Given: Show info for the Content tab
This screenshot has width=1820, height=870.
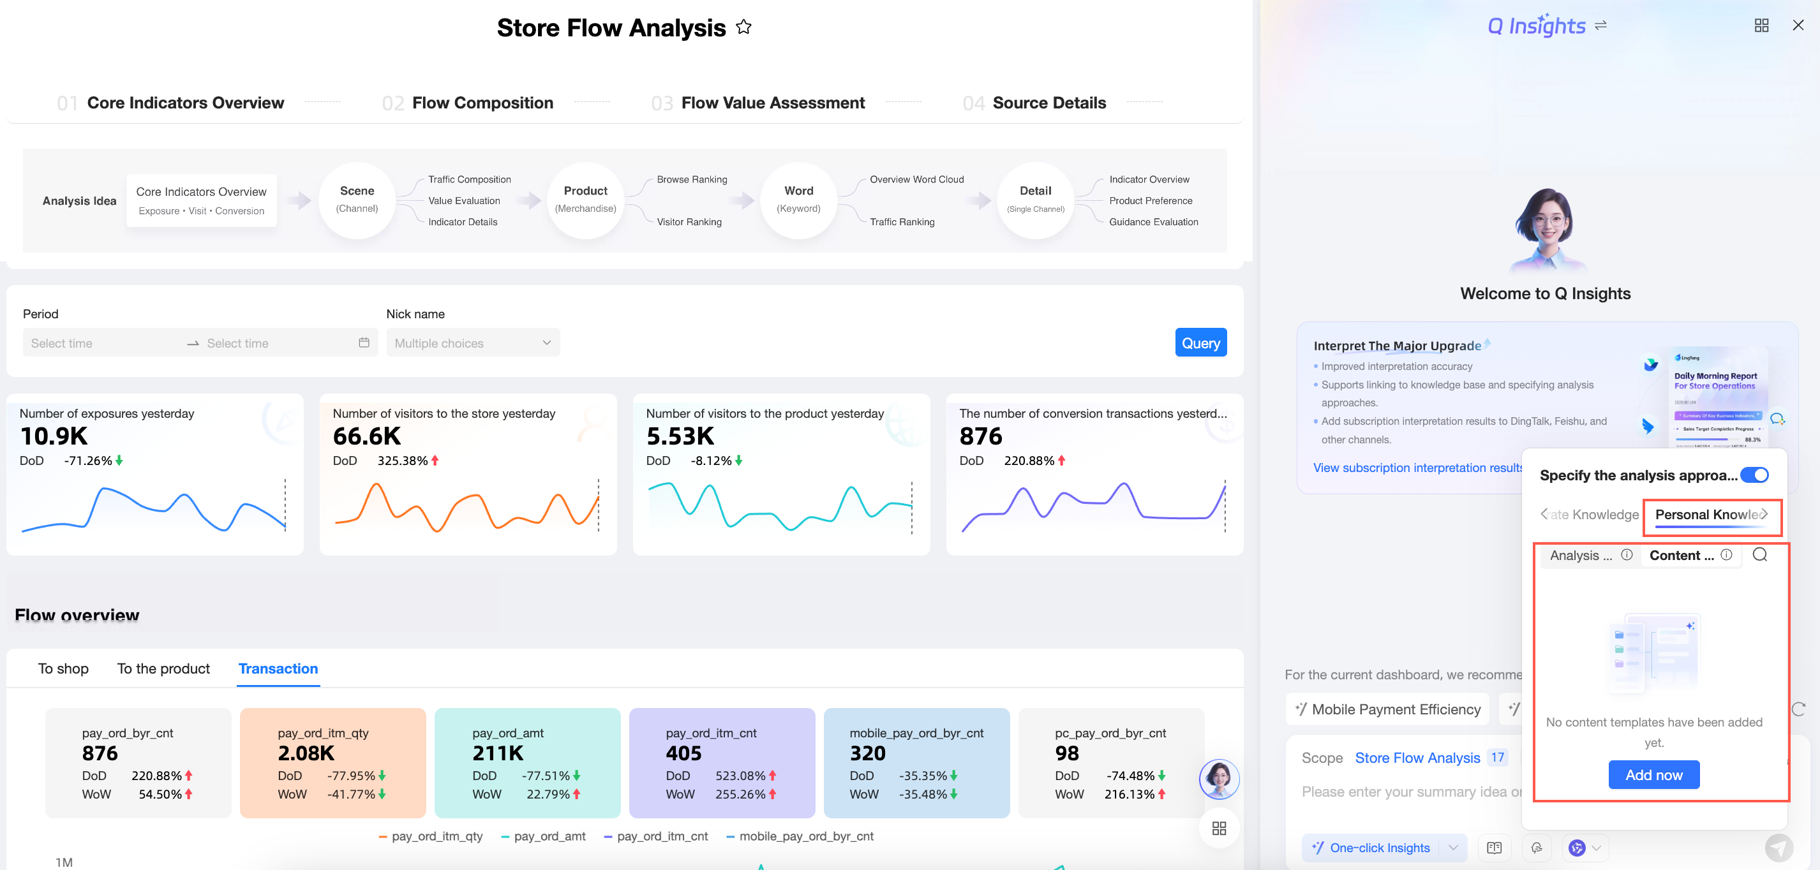Looking at the screenshot, I should pos(1726,555).
